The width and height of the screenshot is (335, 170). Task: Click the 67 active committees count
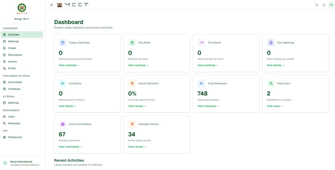point(62,134)
